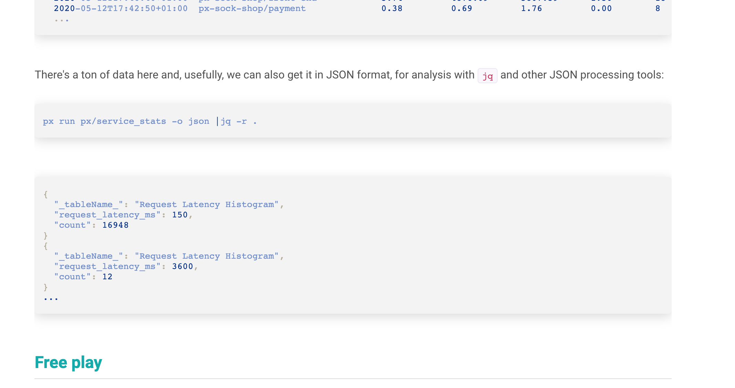Click the first "_tableName_" JSON key
Screen dimensions: 735x388
tap(88, 205)
